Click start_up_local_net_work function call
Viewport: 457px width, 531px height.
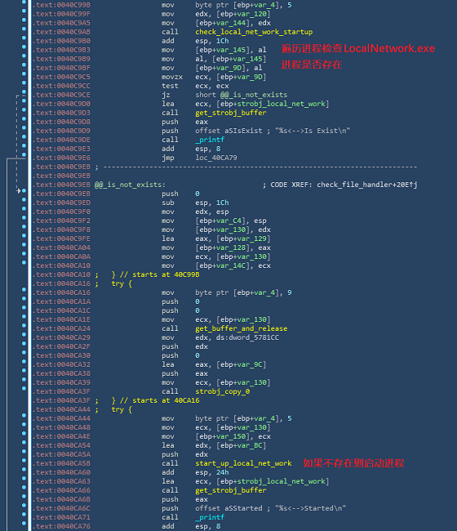pos(243,463)
